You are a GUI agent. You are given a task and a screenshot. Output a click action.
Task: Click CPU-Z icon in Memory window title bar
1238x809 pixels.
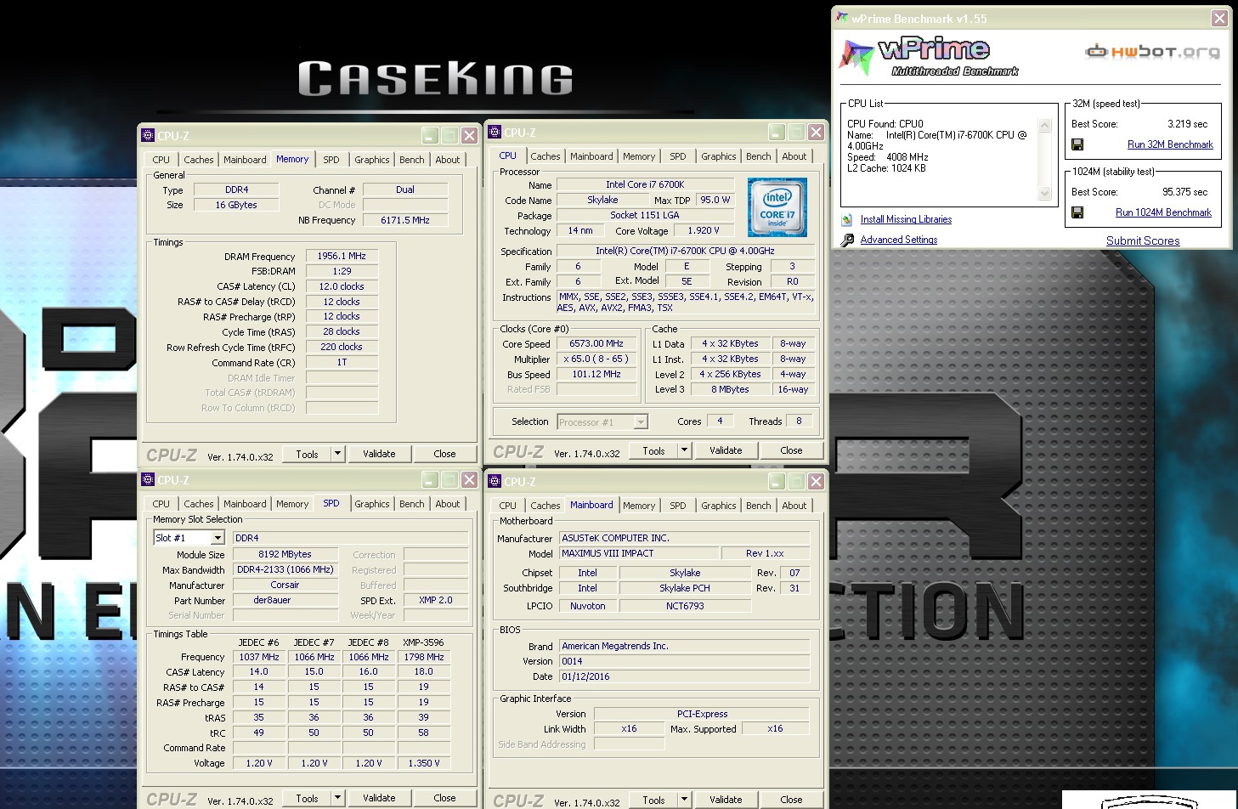[148, 135]
